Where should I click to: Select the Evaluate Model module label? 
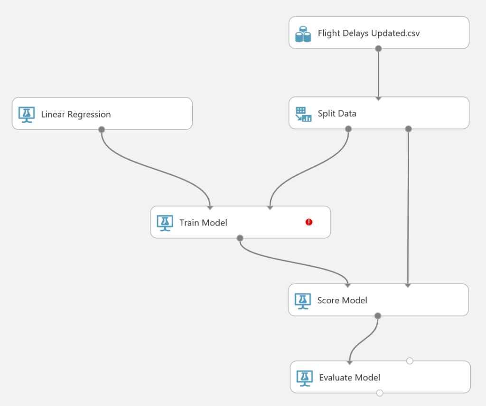349,378
